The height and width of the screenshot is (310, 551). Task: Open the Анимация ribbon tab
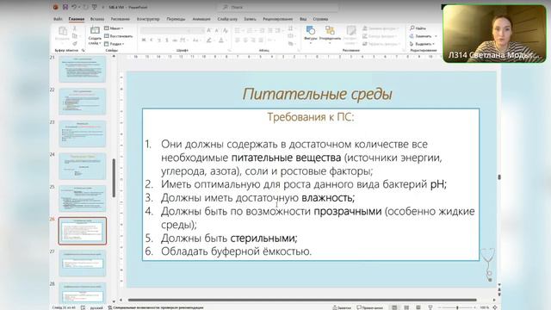point(201,19)
